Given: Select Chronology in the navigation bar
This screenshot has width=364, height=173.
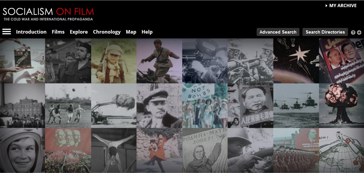Looking at the screenshot, I should point(107,32).
